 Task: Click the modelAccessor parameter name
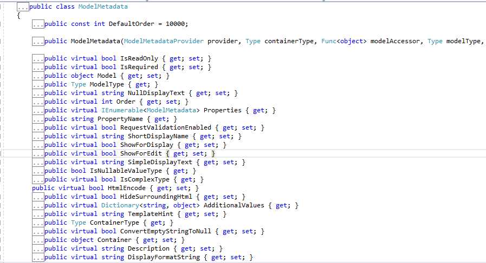tap(395, 41)
